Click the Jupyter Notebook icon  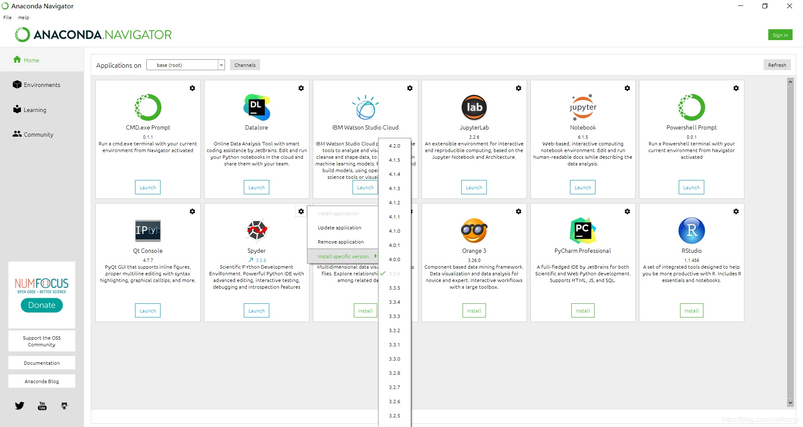583,107
